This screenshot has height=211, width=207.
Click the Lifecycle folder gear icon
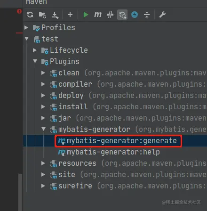(x=45, y=50)
